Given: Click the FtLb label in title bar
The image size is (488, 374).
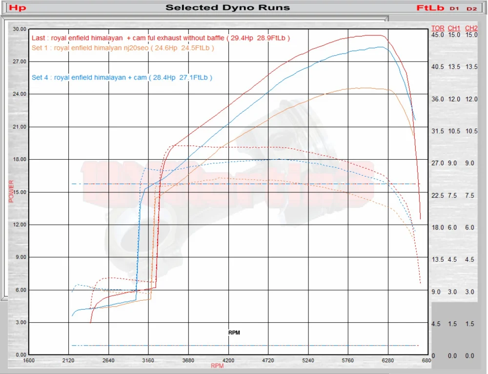Looking at the screenshot, I should click(430, 8).
